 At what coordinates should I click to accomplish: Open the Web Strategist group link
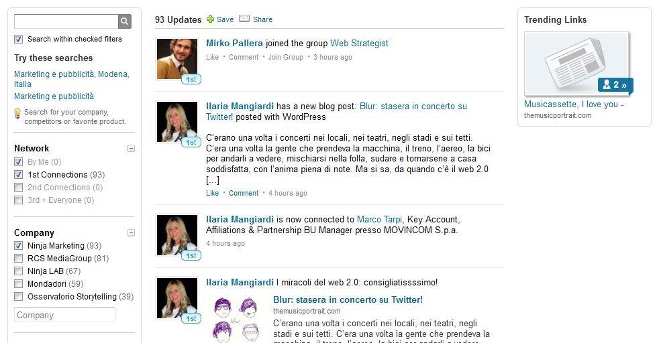359,43
